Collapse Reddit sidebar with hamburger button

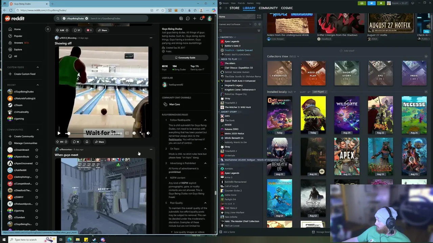(48, 29)
